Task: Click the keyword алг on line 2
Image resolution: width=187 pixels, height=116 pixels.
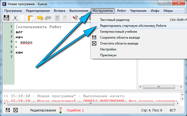Action: [19, 32]
